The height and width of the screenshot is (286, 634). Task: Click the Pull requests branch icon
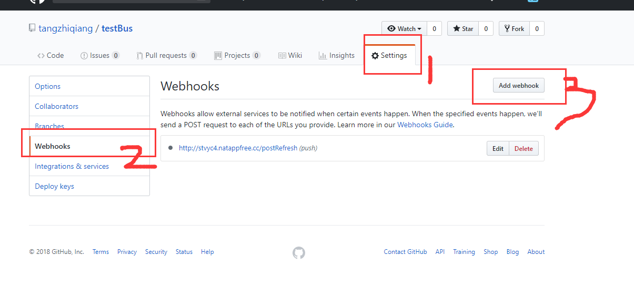[x=139, y=56]
